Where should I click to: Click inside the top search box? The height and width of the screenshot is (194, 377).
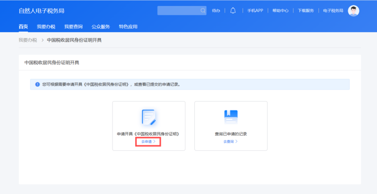pos(178,11)
